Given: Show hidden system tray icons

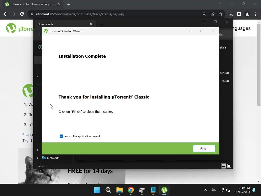Looking at the screenshot, I should (205, 190).
